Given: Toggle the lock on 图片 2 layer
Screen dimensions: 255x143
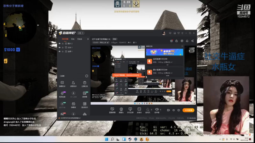Looking at the screenshot, I should tap(62, 44).
